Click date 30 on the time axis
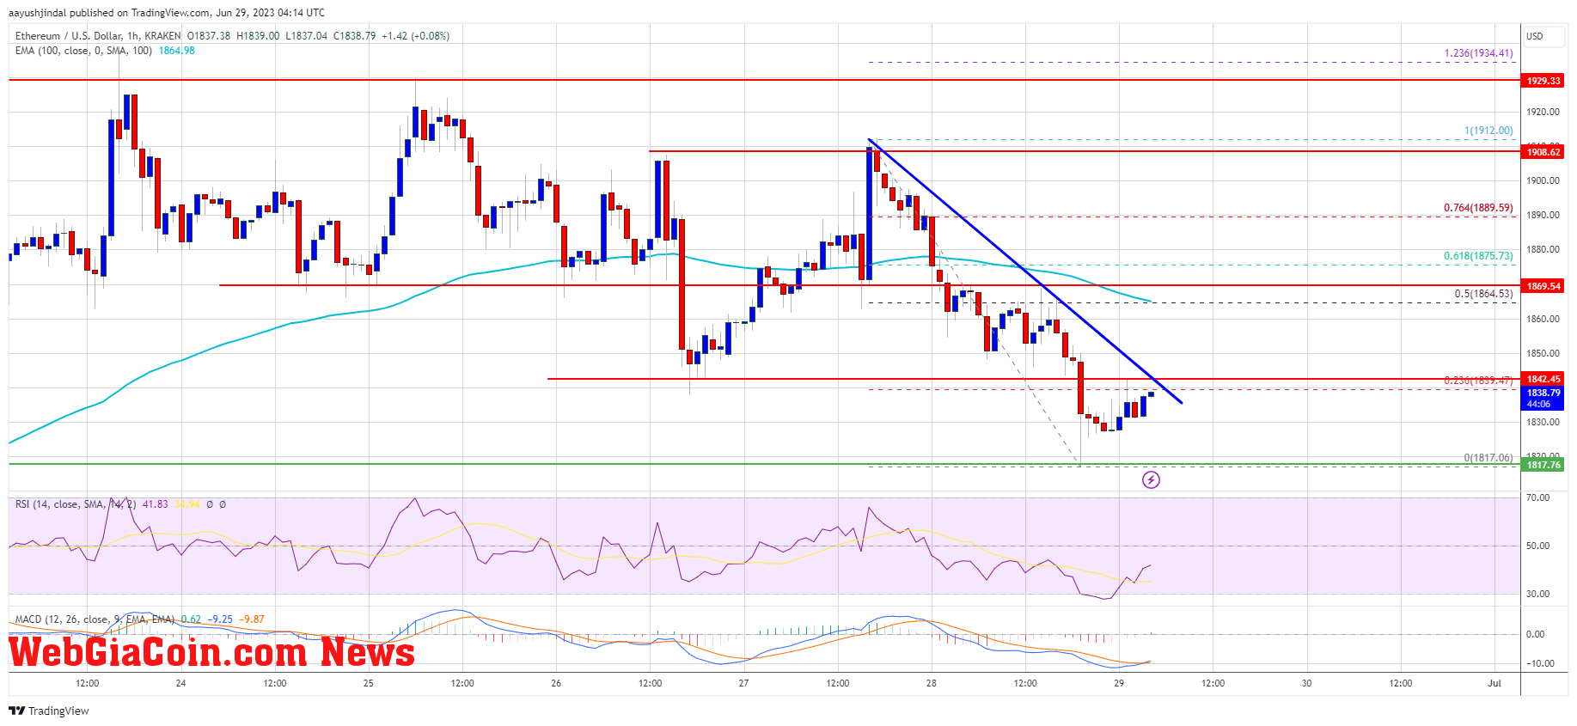1577x726 pixels. (x=1306, y=683)
